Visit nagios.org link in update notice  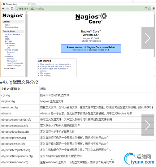tap(81, 50)
